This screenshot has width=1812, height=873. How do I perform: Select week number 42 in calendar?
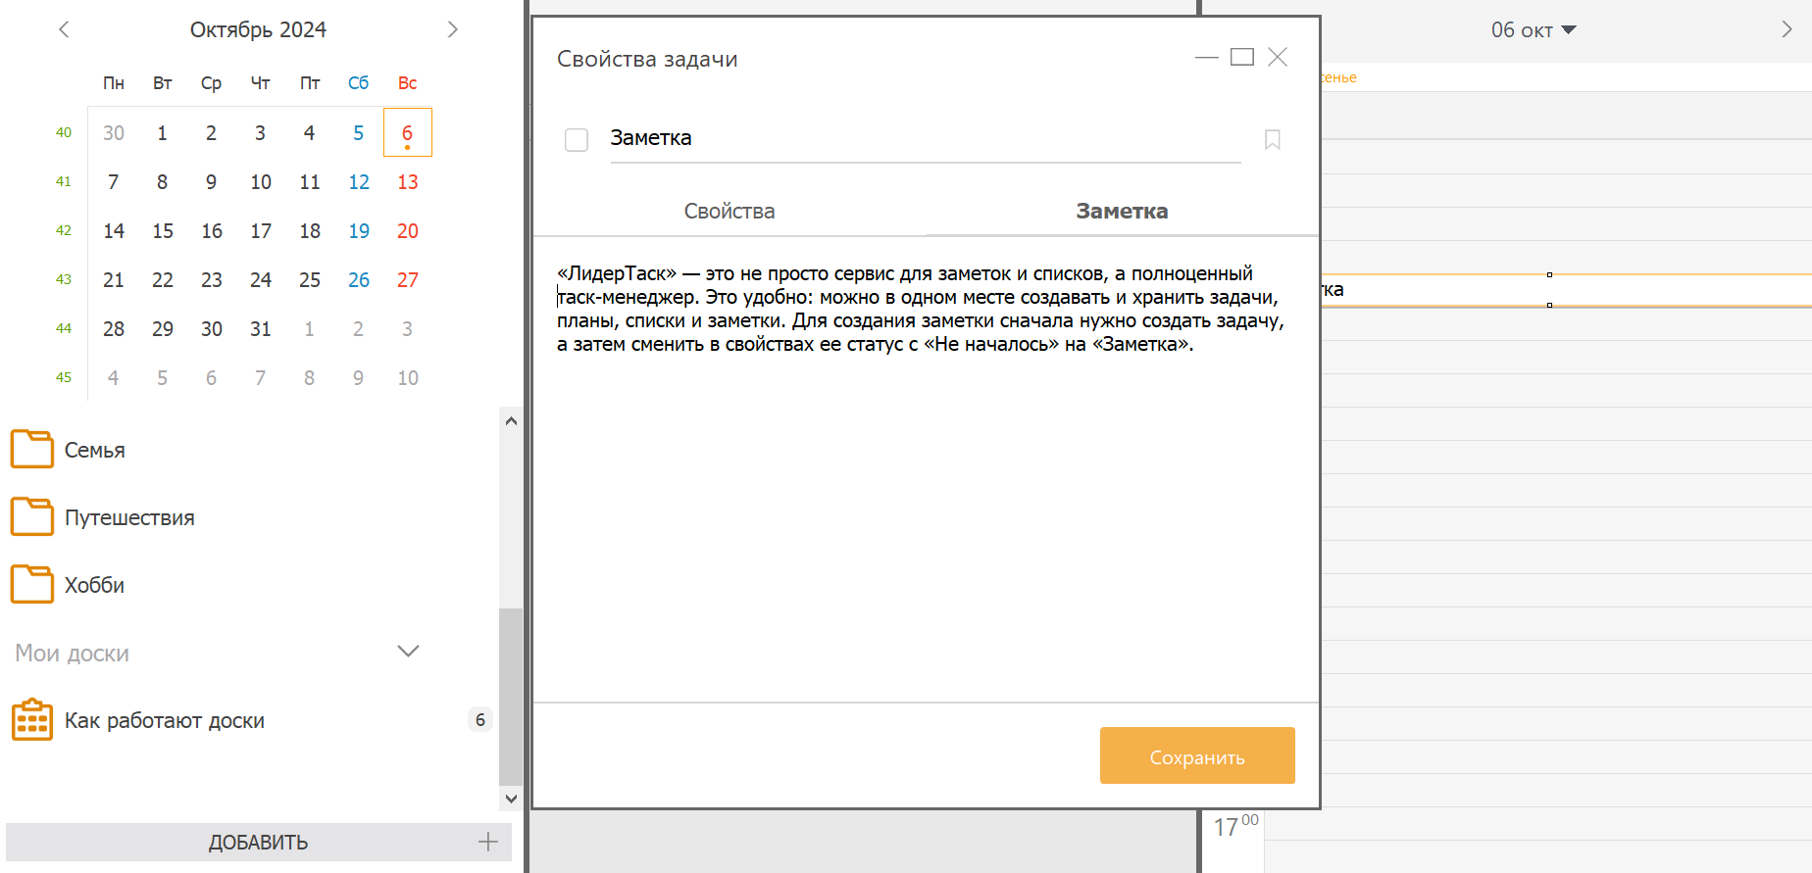click(x=64, y=230)
